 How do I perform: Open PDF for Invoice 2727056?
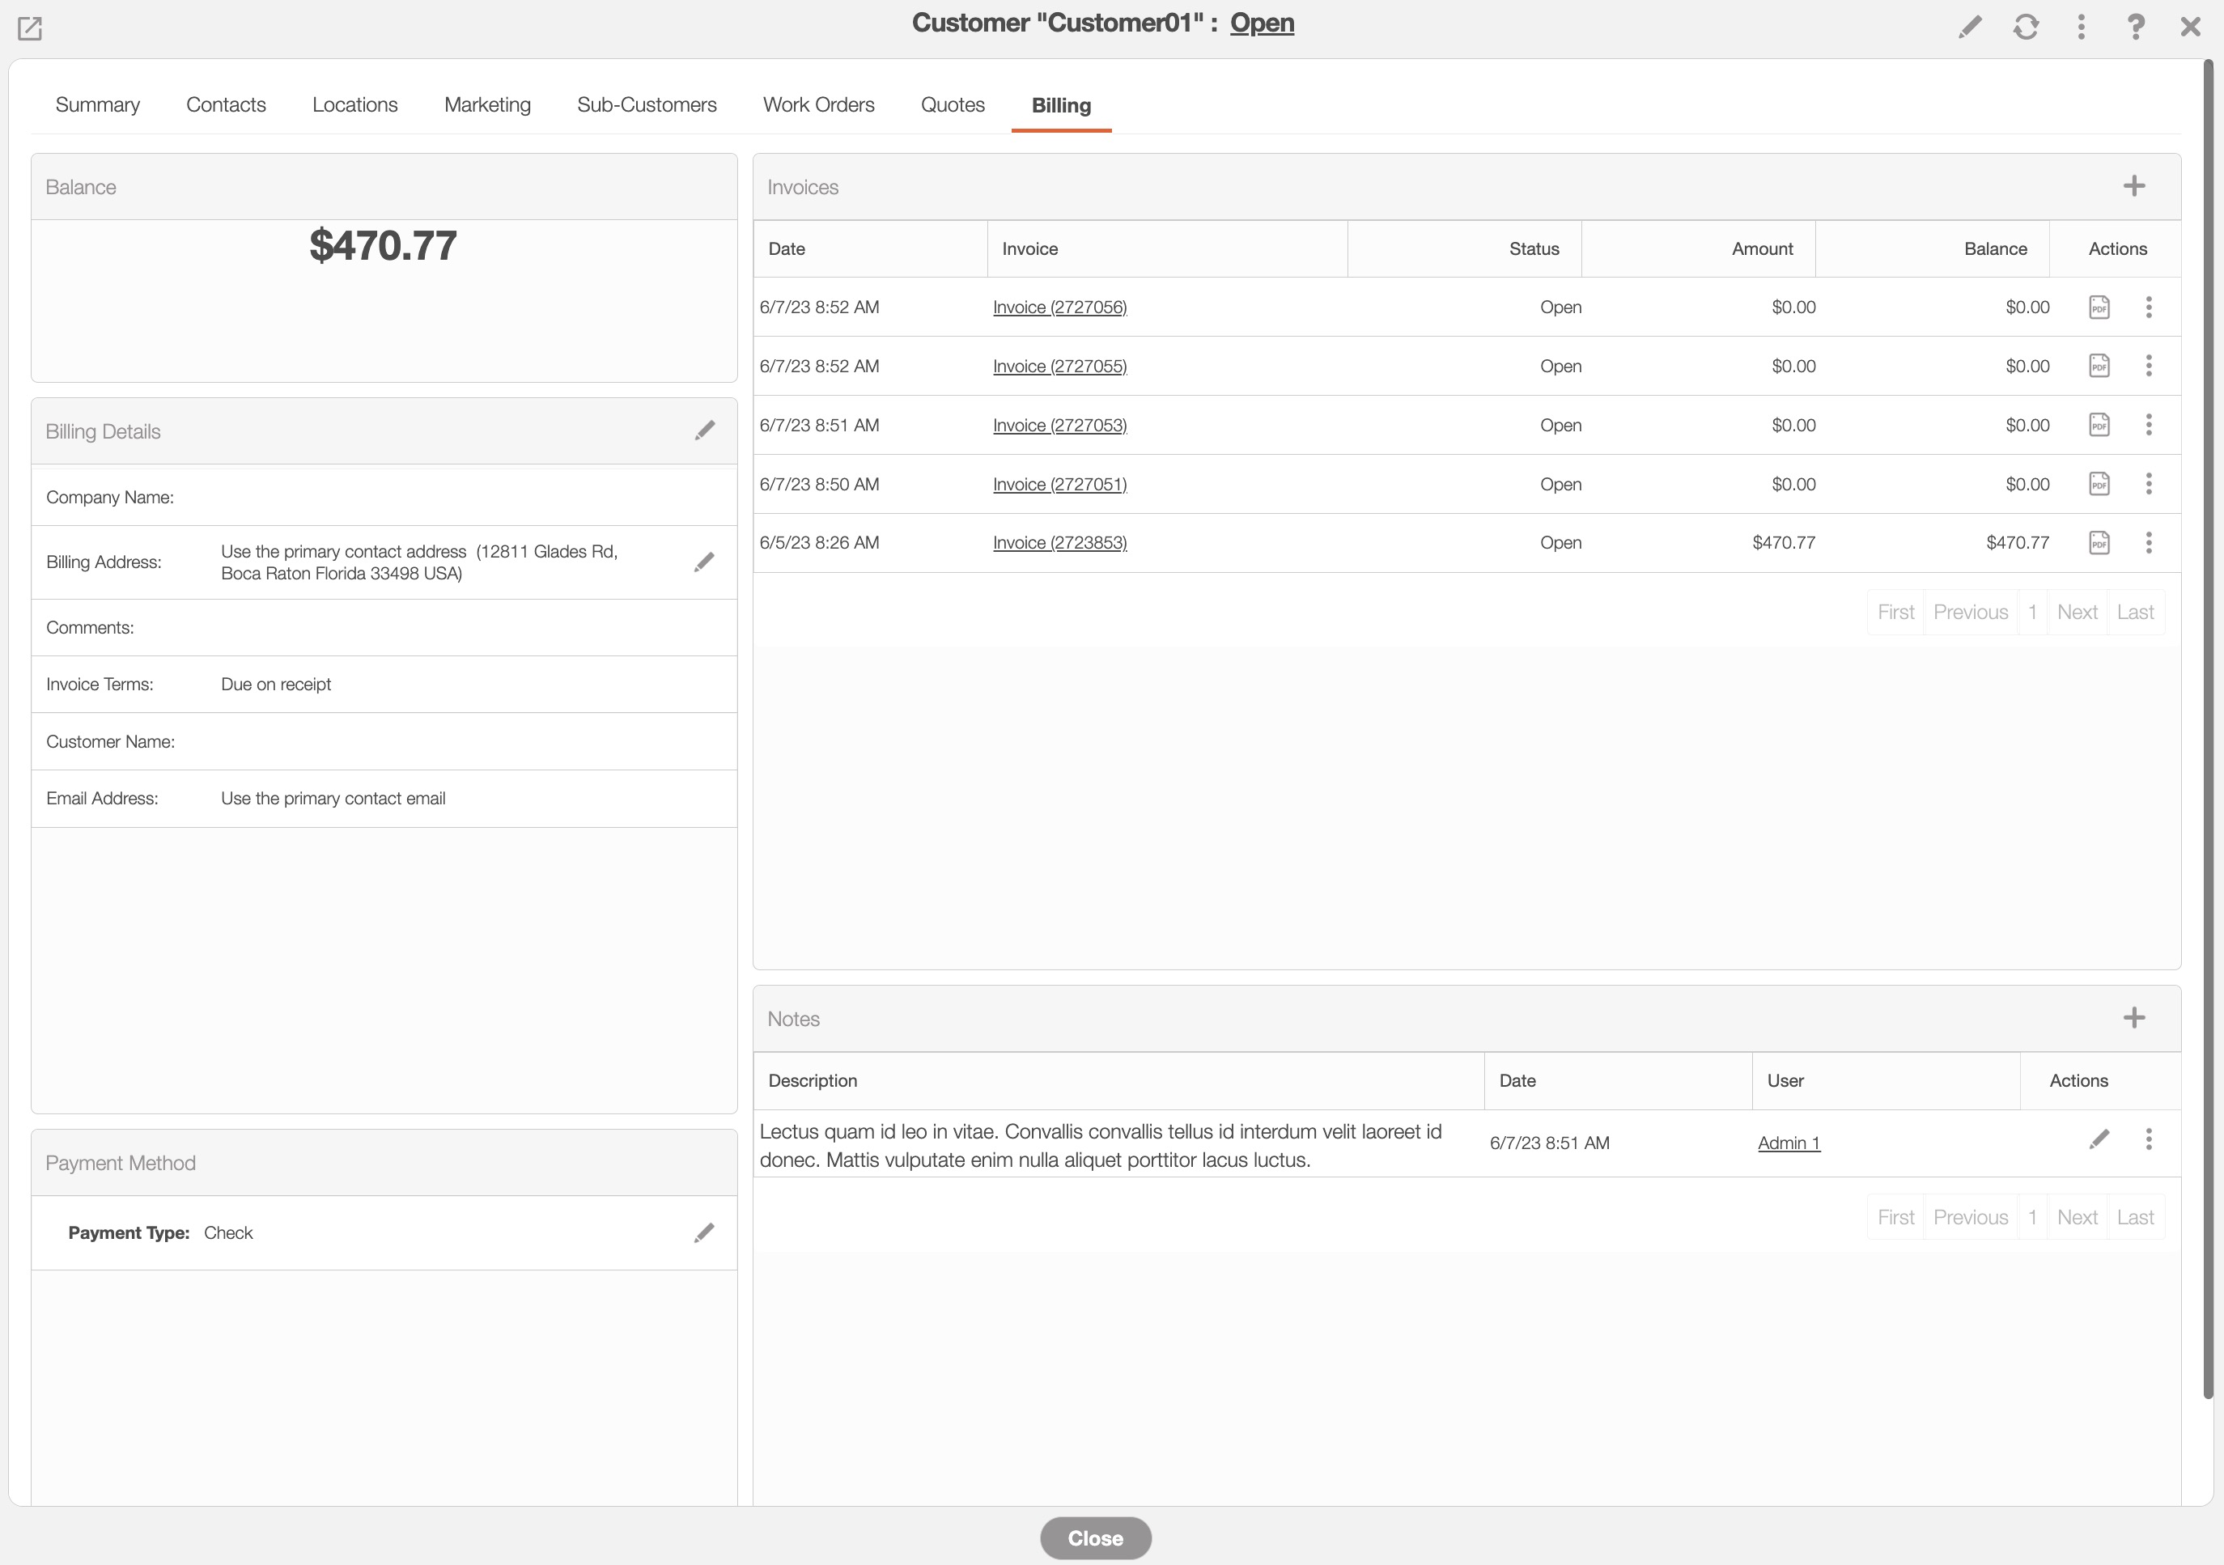point(2099,307)
